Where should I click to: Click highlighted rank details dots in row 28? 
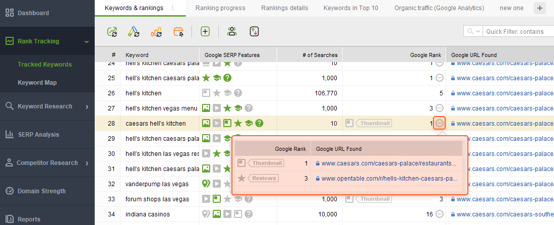point(440,123)
